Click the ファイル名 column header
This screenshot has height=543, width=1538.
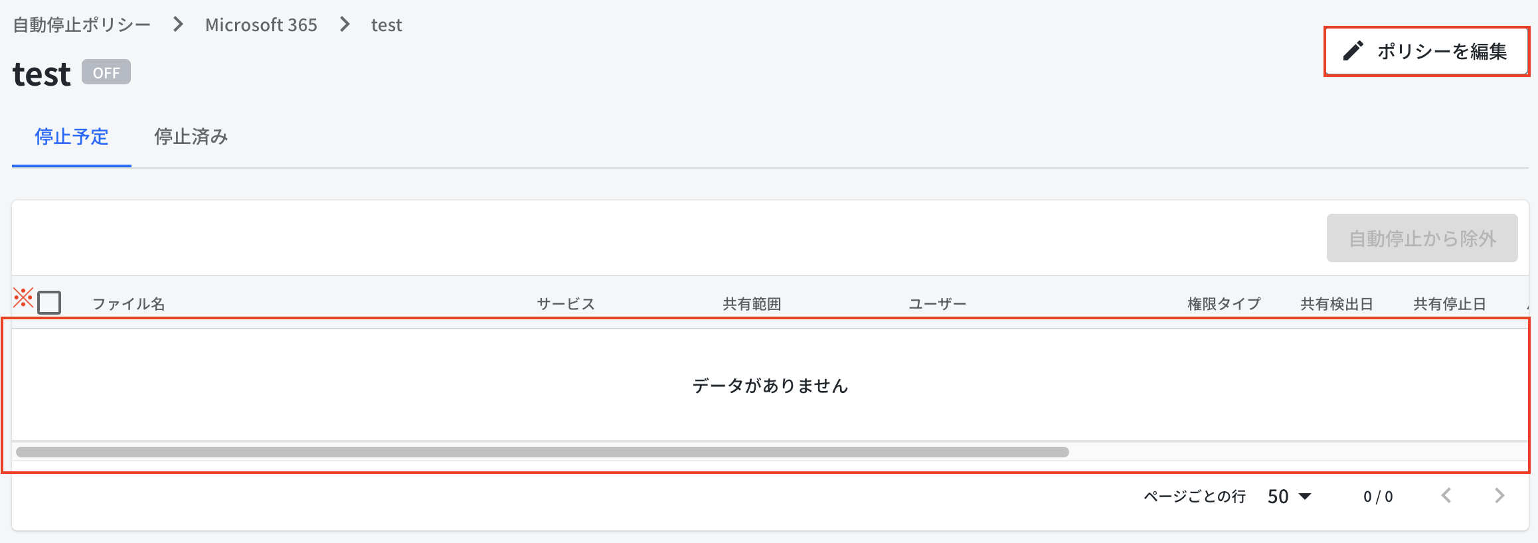128,304
